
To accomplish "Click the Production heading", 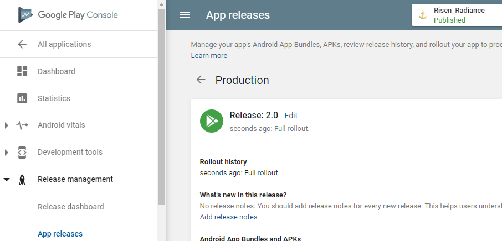I will click(x=242, y=80).
